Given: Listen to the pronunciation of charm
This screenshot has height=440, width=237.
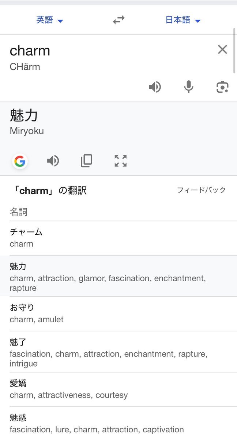Looking at the screenshot, I should (155, 87).
